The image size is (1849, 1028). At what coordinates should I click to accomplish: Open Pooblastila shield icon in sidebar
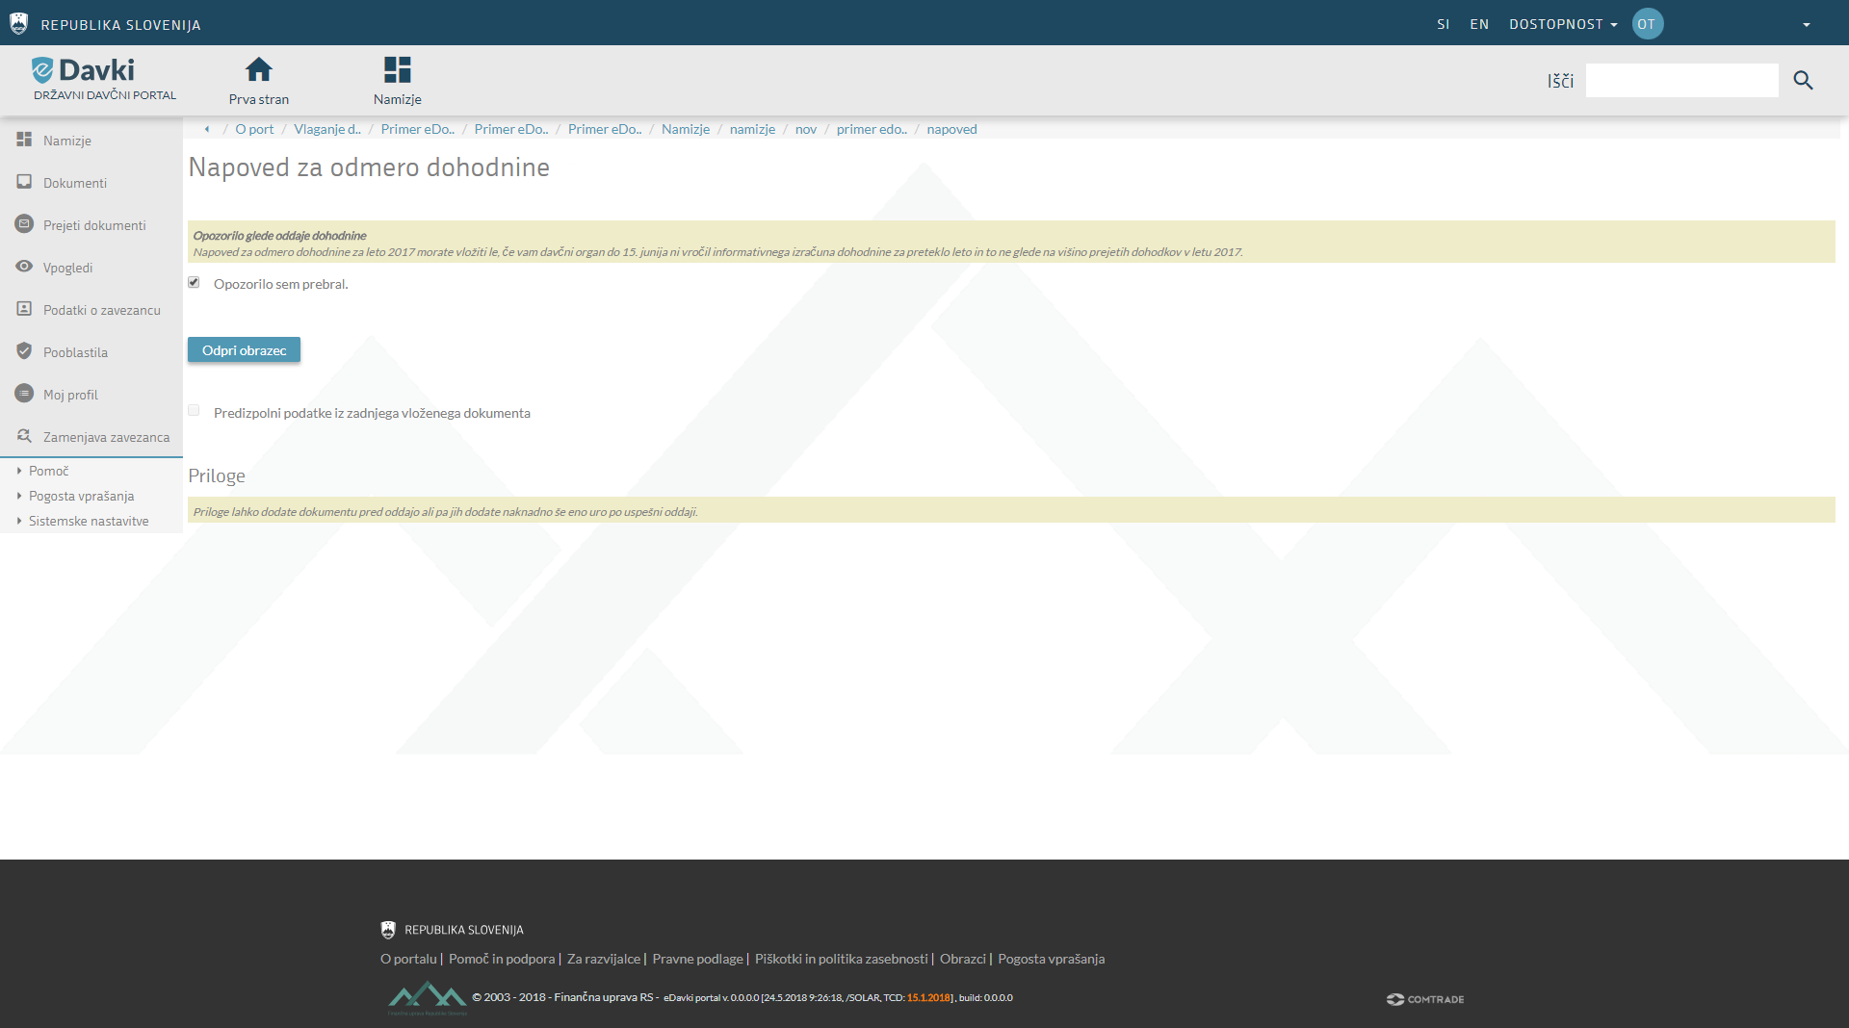tap(24, 351)
